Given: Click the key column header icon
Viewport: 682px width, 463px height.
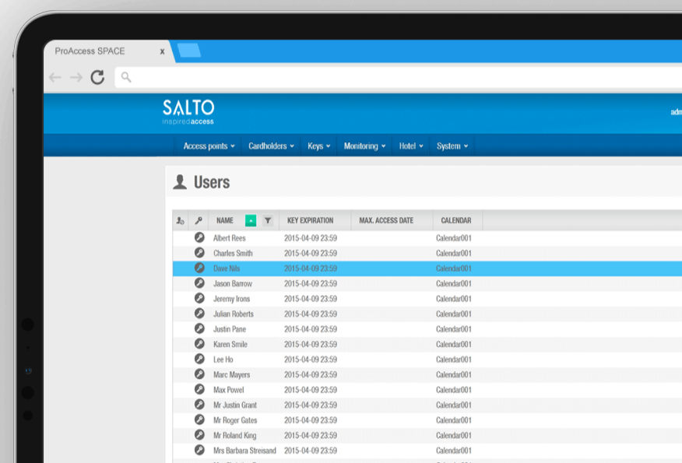Looking at the screenshot, I should [x=198, y=220].
